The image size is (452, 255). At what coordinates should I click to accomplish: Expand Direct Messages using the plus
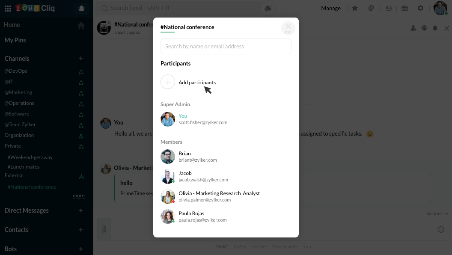[80, 211]
